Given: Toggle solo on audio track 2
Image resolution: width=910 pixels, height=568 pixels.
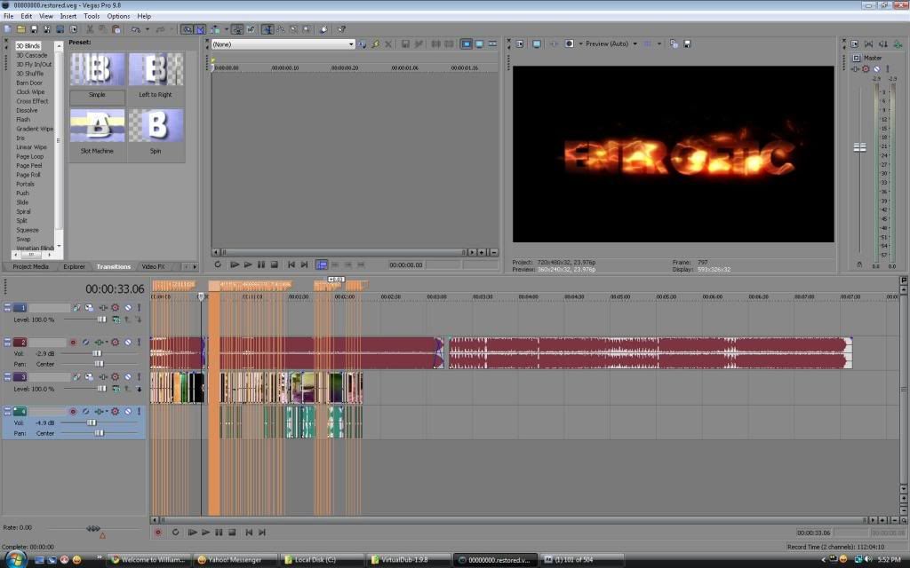Looking at the screenshot, I should coord(139,342).
